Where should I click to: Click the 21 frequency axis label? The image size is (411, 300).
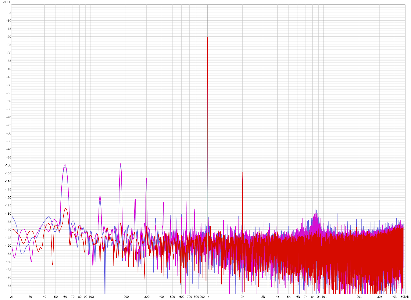point(12,297)
